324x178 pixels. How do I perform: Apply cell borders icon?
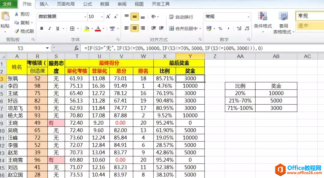tap(72, 28)
